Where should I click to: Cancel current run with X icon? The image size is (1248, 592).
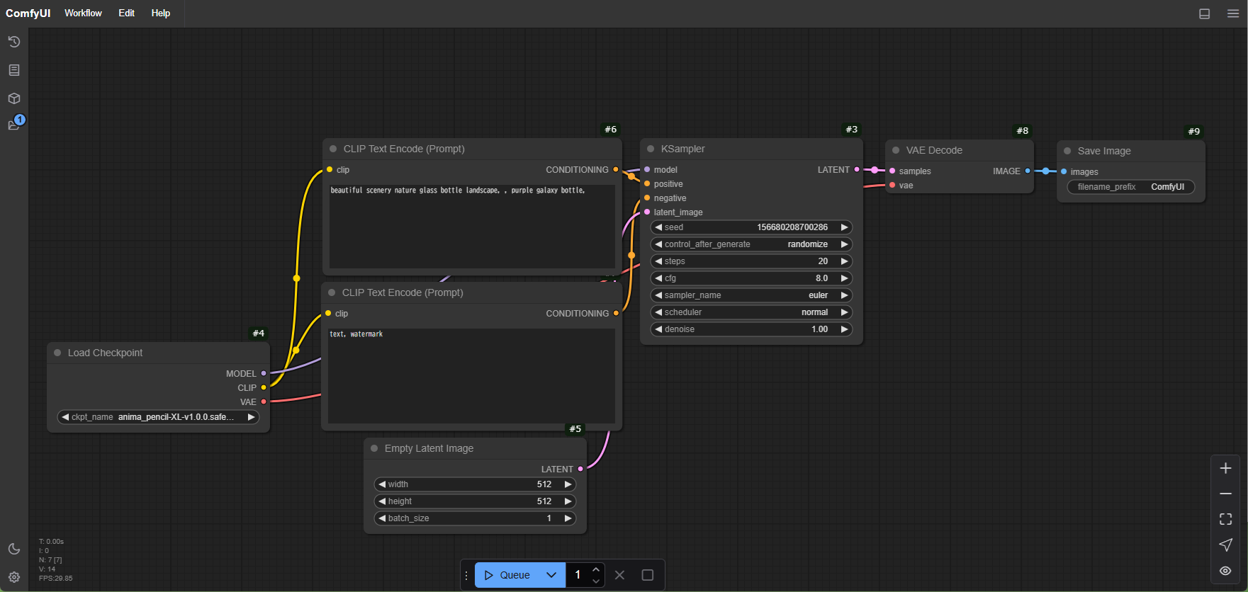pos(619,575)
